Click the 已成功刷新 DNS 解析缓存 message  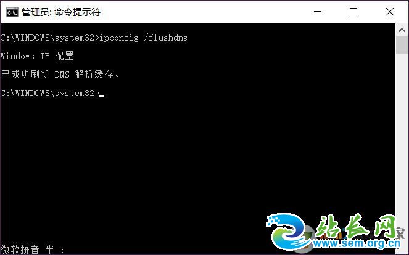(x=60, y=75)
